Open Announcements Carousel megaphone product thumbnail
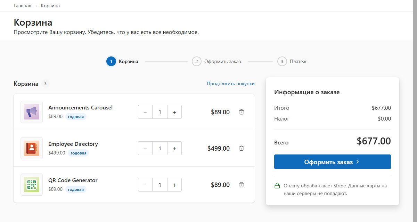 point(32,112)
